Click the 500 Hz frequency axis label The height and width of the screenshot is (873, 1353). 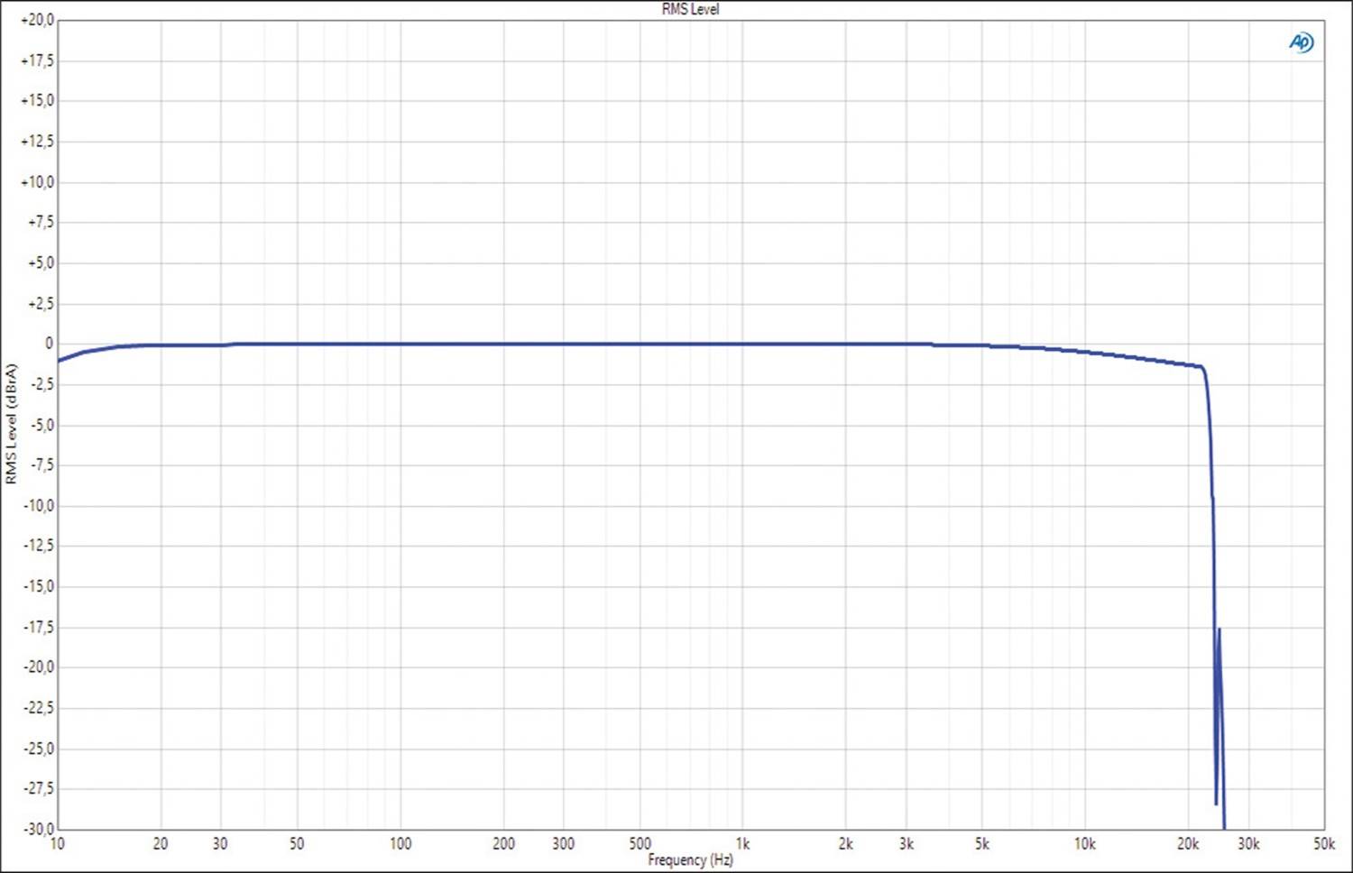coord(640,843)
